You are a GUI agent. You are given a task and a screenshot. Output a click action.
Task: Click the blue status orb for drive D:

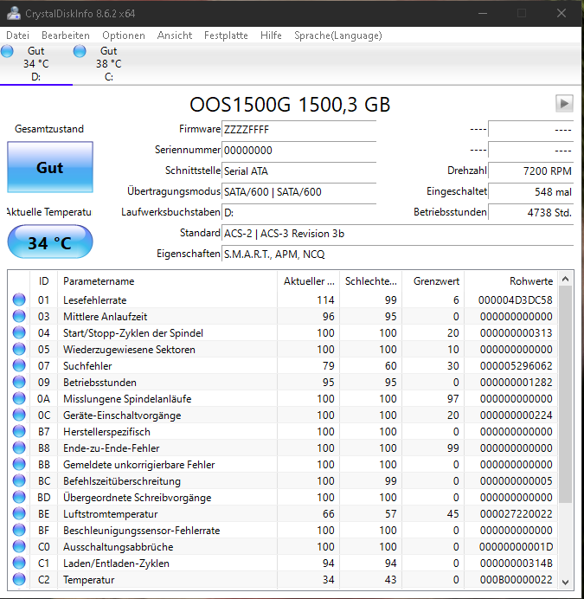point(7,51)
